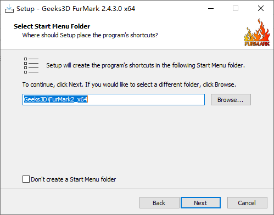Click the 'Setup will create the program's shortcuts' text
The width and height of the screenshot is (274, 215).
click(x=146, y=65)
